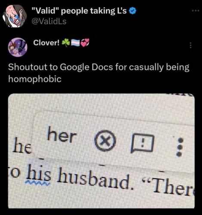The width and height of the screenshot is (202, 215).
Task: Open the embedded Google Docs photo
Action: click(x=101, y=150)
